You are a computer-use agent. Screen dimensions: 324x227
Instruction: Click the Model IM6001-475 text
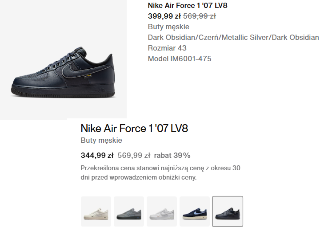coord(180,59)
